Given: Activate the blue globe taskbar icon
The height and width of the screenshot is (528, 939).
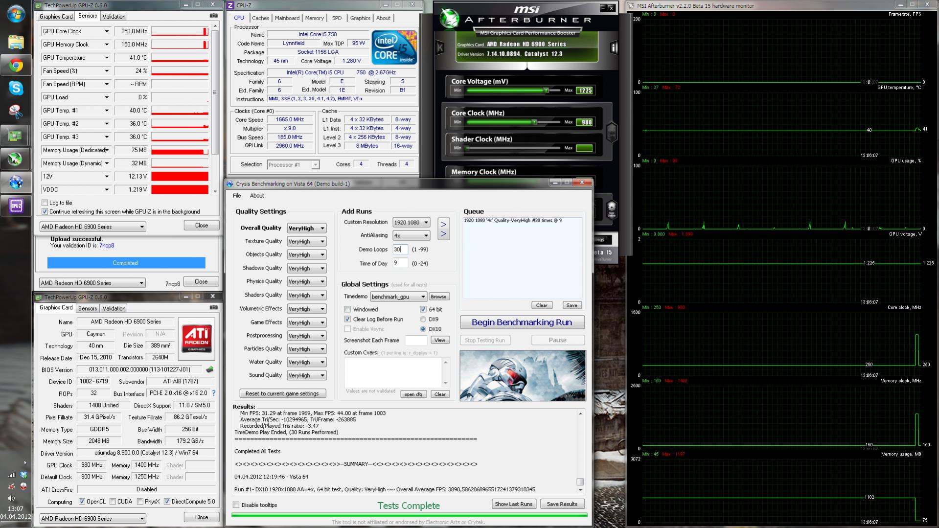Looking at the screenshot, I should pos(16,182).
